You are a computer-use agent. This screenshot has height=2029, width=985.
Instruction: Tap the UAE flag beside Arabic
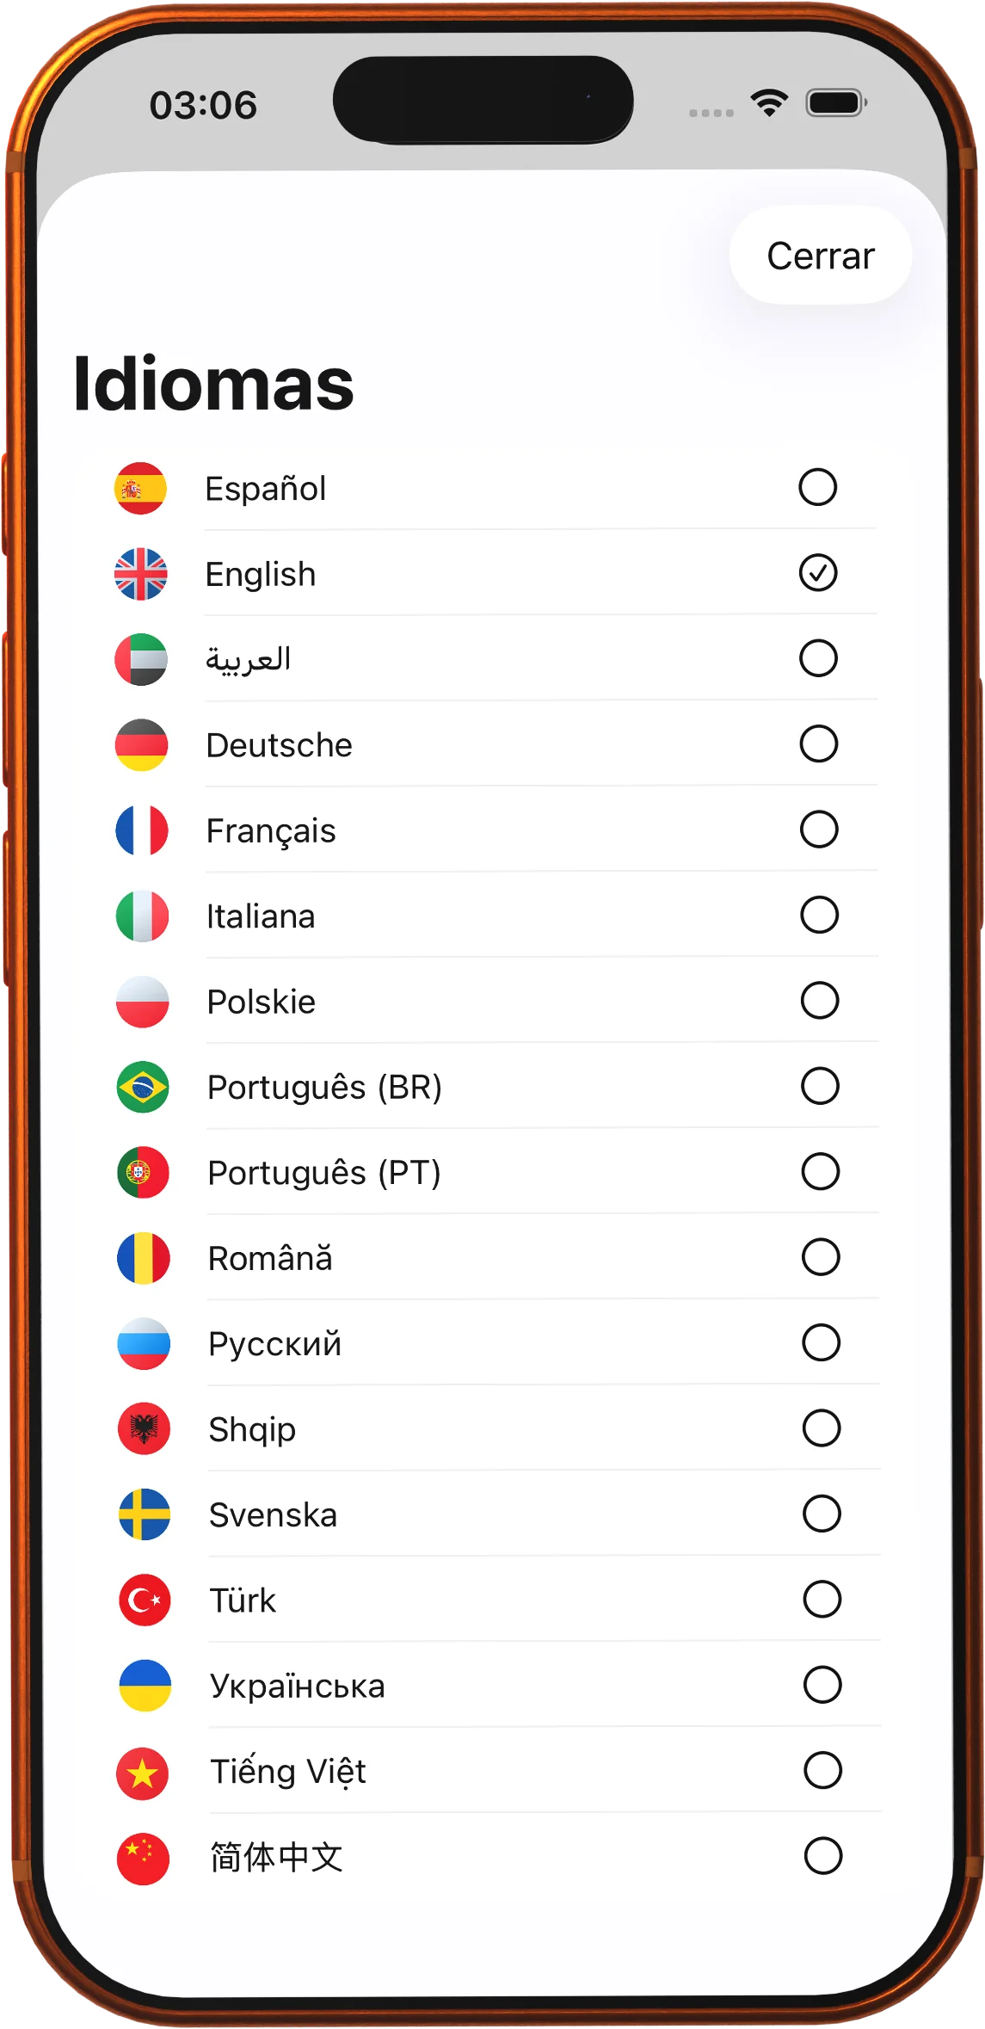tap(141, 659)
